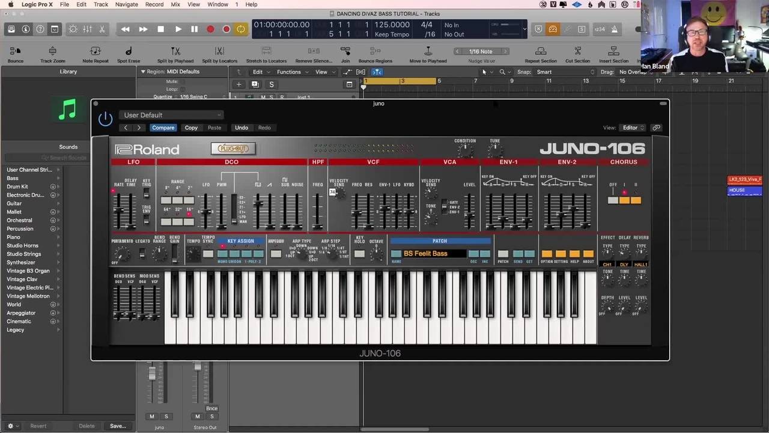Click the BS Feelit Bass patch name display
Screen dimensions: 769x433
(x=434, y=254)
